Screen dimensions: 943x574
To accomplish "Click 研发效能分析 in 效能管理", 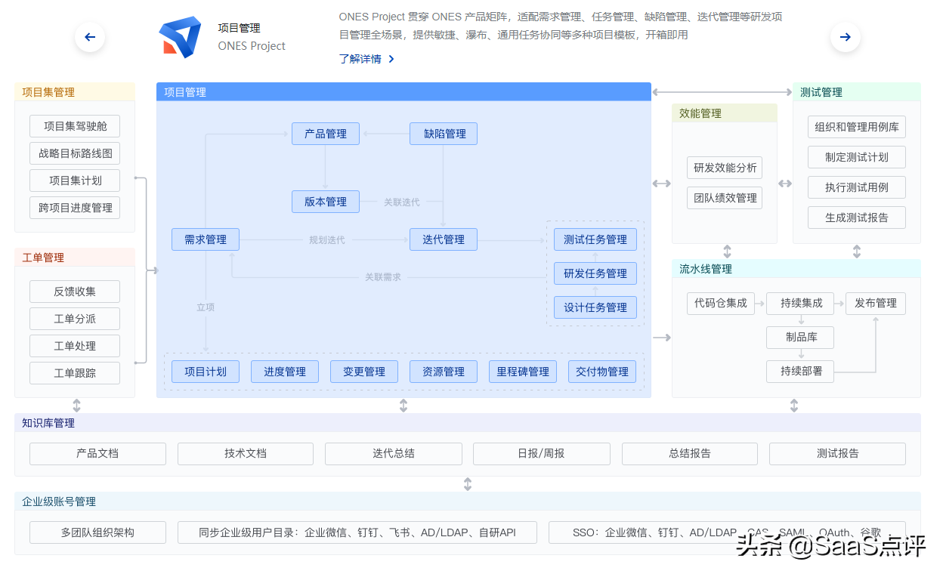I will tap(724, 168).
